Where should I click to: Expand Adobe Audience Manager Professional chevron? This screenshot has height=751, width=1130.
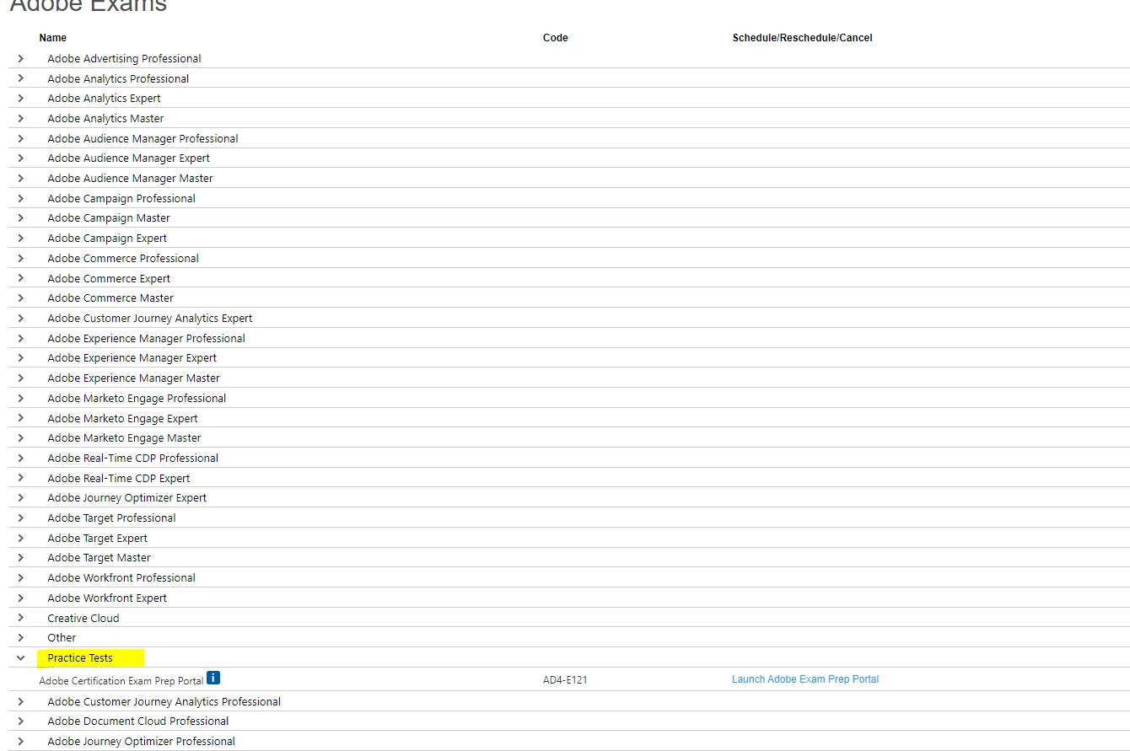coord(21,138)
